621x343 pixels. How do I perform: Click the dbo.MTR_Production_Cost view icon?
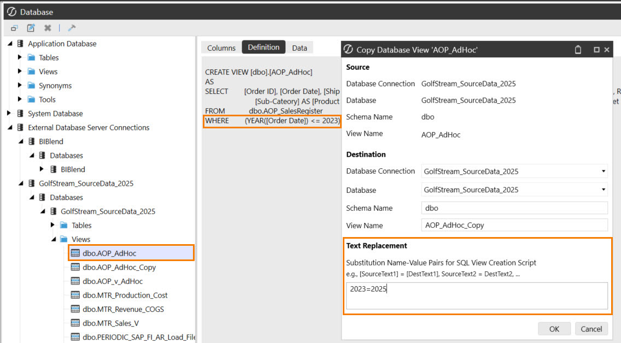coord(75,295)
